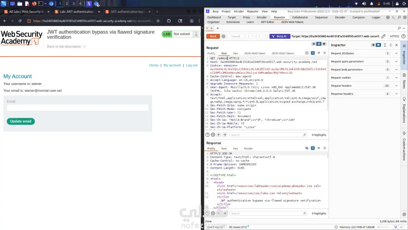Select combined tabbed request/response layout

pos(324,44)
